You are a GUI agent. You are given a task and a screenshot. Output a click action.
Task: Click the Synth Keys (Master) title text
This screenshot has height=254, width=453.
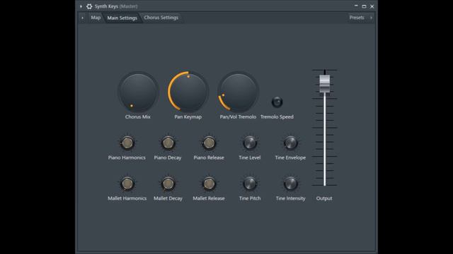click(x=116, y=6)
